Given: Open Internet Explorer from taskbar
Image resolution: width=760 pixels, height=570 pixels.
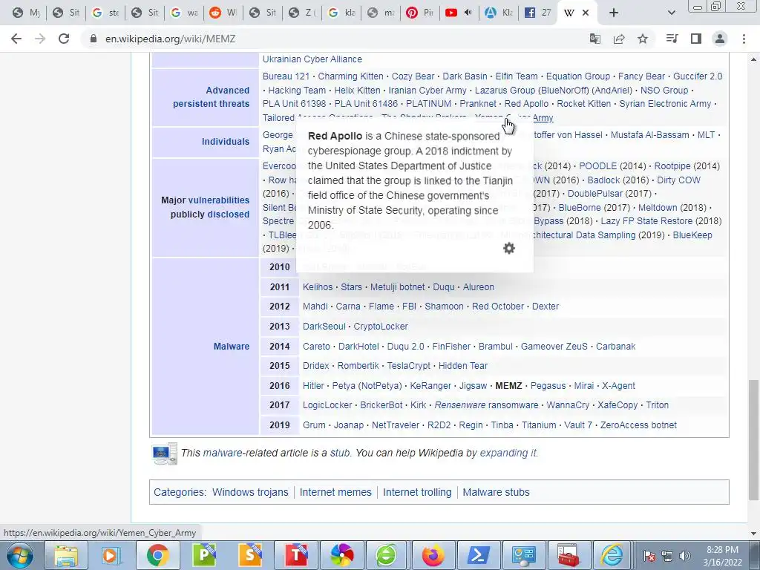Looking at the screenshot, I should click(612, 555).
